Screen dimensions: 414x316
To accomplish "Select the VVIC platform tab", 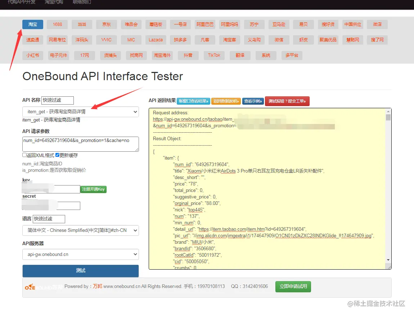I will 107,40.
